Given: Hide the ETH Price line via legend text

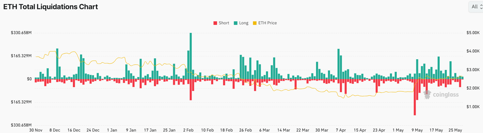Looking at the screenshot, I should [x=267, y=23].
